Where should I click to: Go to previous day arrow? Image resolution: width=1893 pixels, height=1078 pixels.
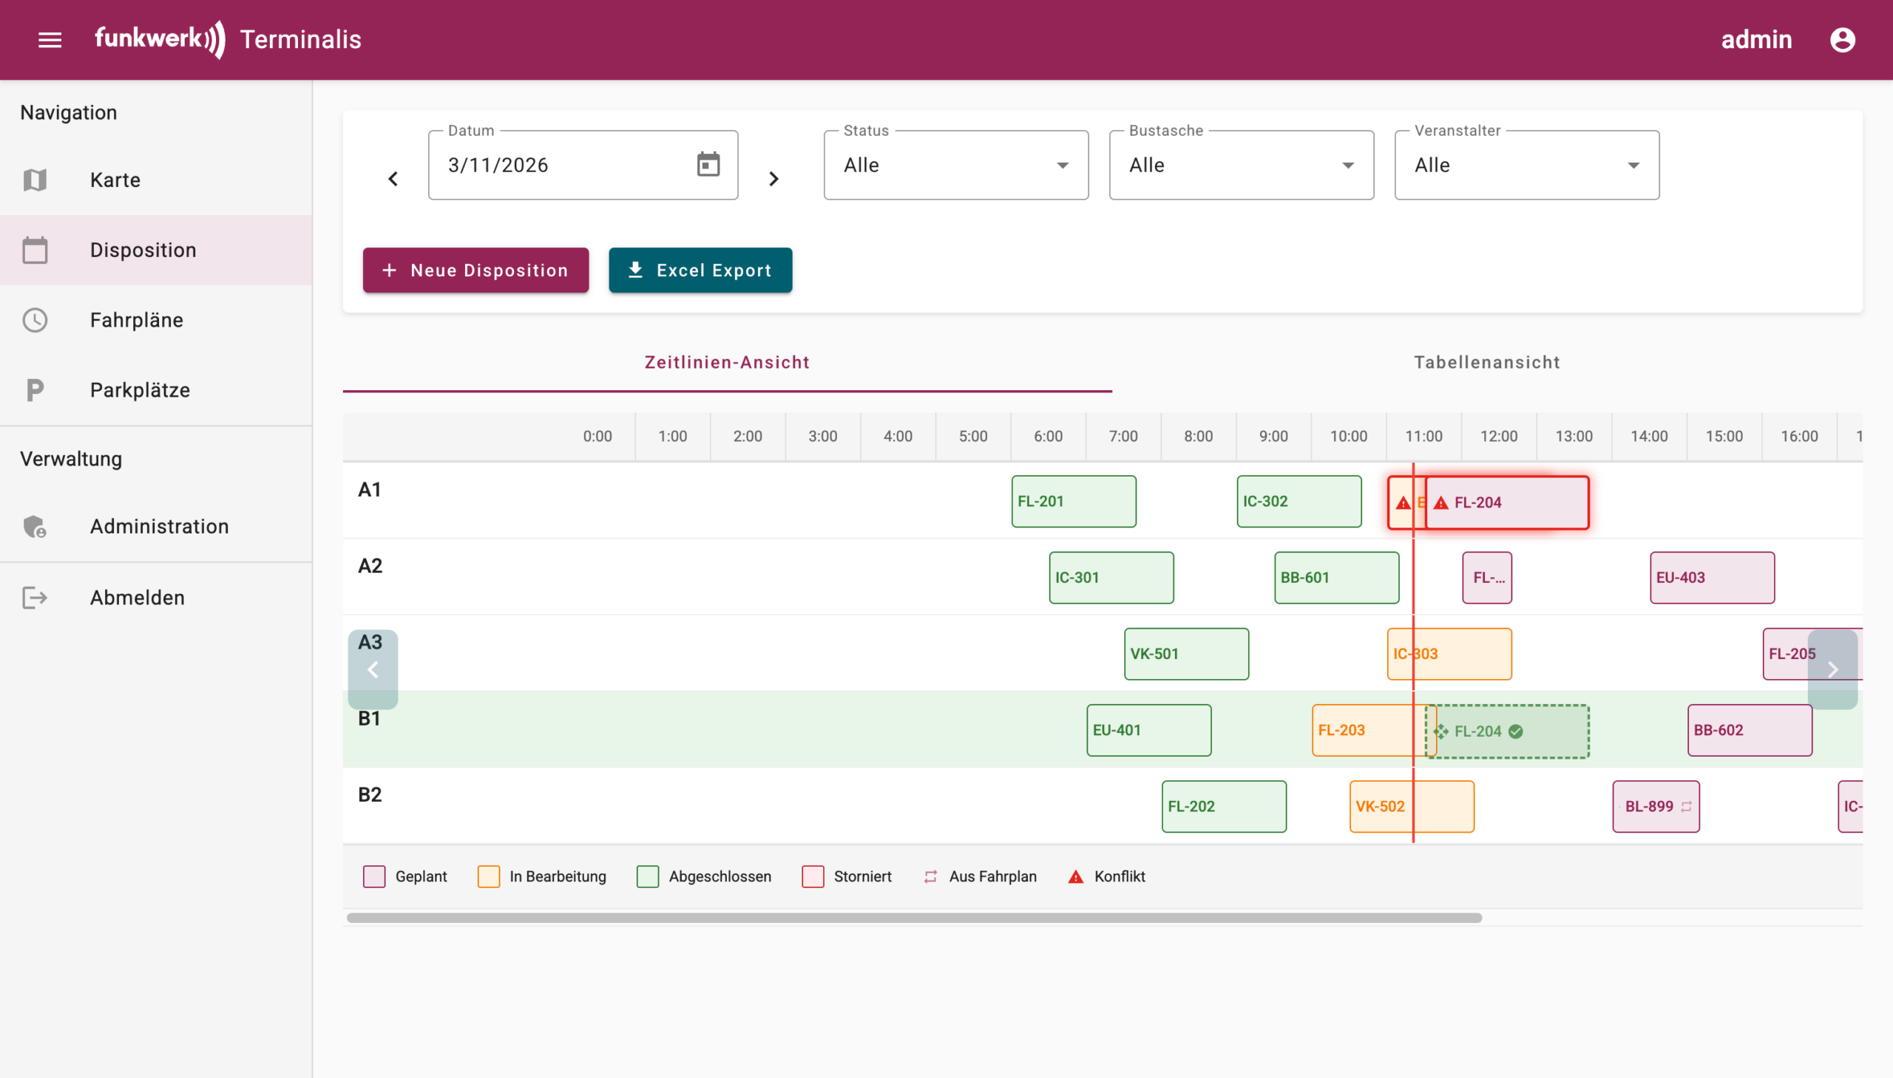[x=393, y=179]
